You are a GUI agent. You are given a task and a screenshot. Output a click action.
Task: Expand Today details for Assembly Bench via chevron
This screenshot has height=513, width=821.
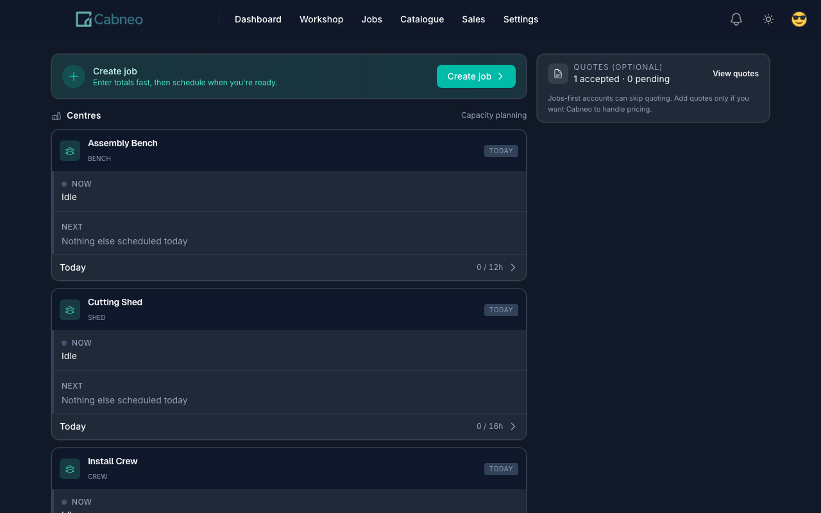[512, 267]
